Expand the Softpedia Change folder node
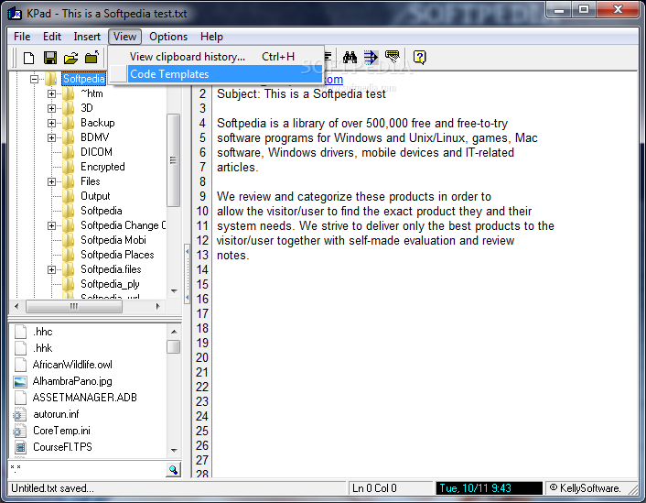The height and width of the screenshot is (503, 646). [51, 225]
